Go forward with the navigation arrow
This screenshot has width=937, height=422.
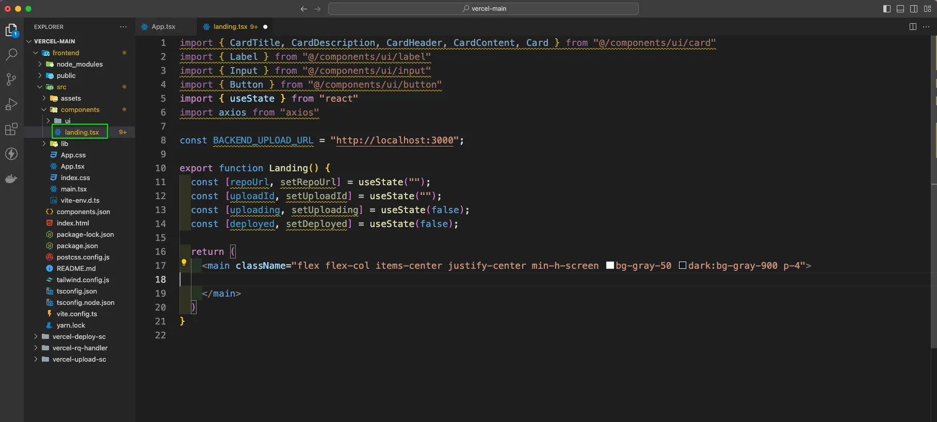[317, 9]
